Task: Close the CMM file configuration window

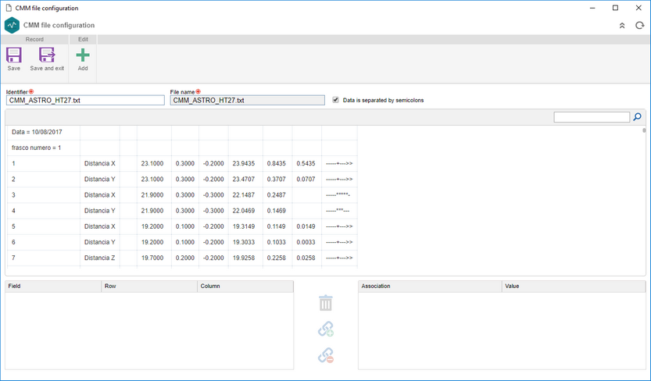Action: 638,8
